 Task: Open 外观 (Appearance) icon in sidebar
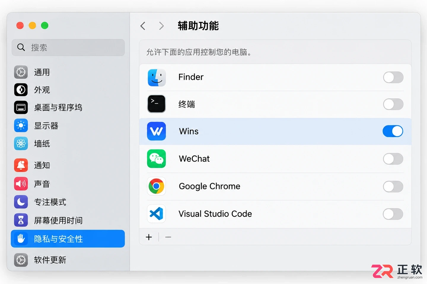pos(21,90)
